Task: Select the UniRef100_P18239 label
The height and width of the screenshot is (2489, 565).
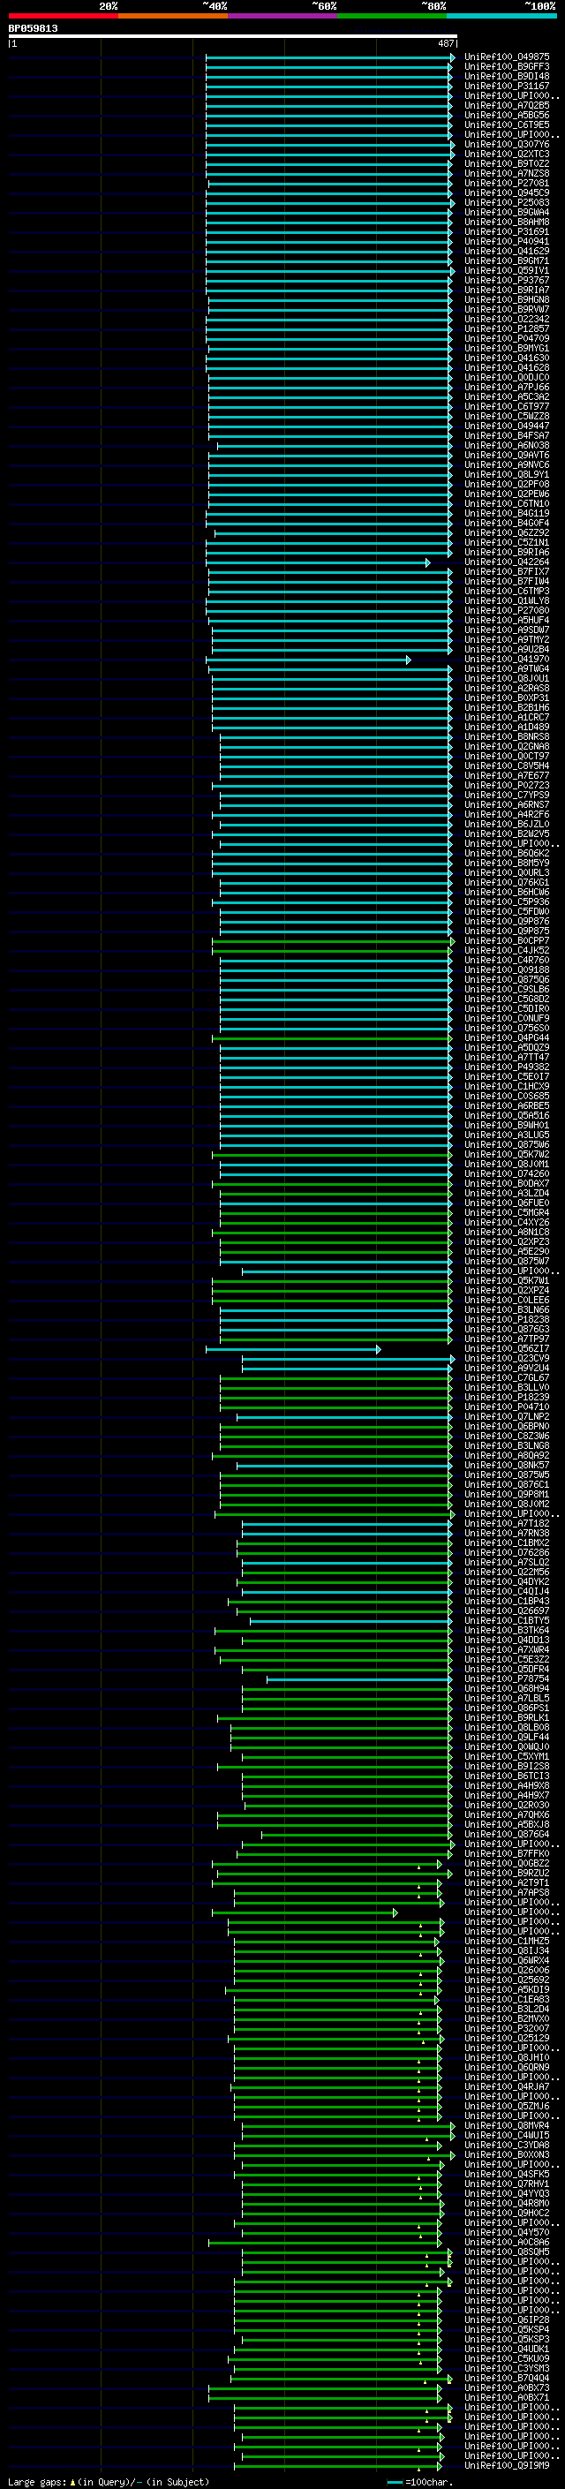Action: 507,1397
